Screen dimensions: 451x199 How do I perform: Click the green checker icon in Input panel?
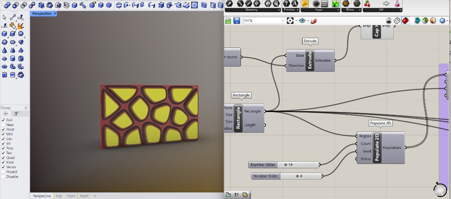(335, 4)
